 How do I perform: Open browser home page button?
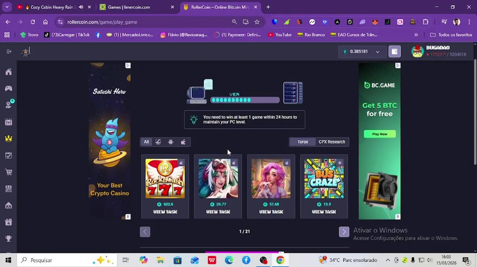[45, 22]
